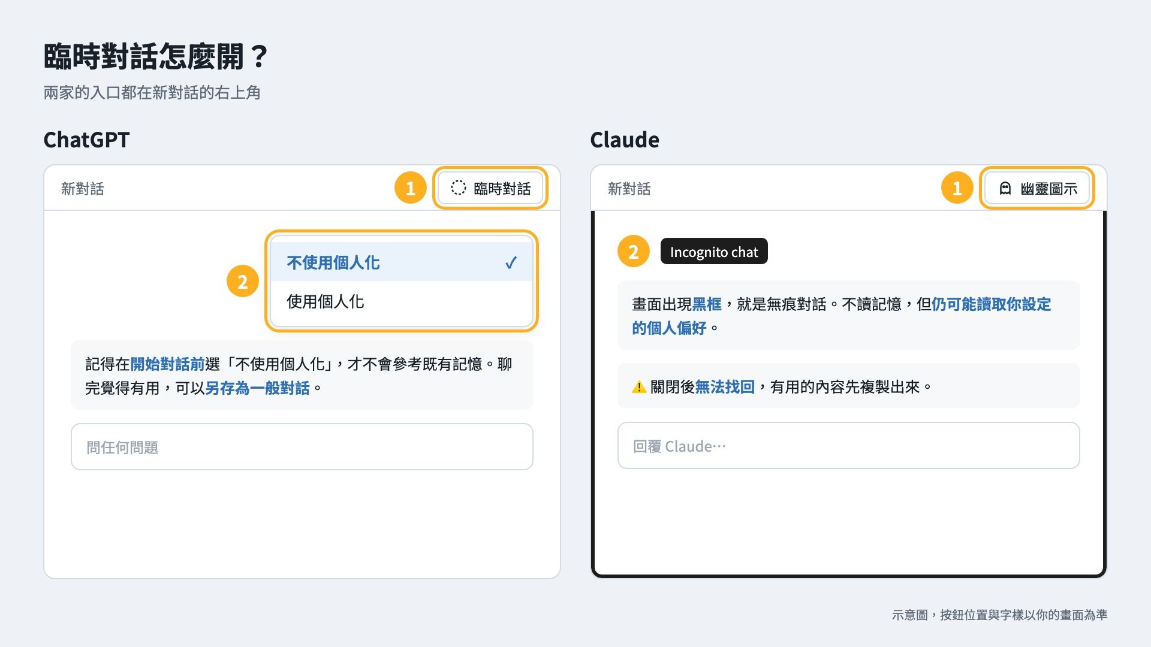Click the checkmark next to 不使用個人化
The height and width of the screenshot is (647, 1151).
[x=511, y=262]
